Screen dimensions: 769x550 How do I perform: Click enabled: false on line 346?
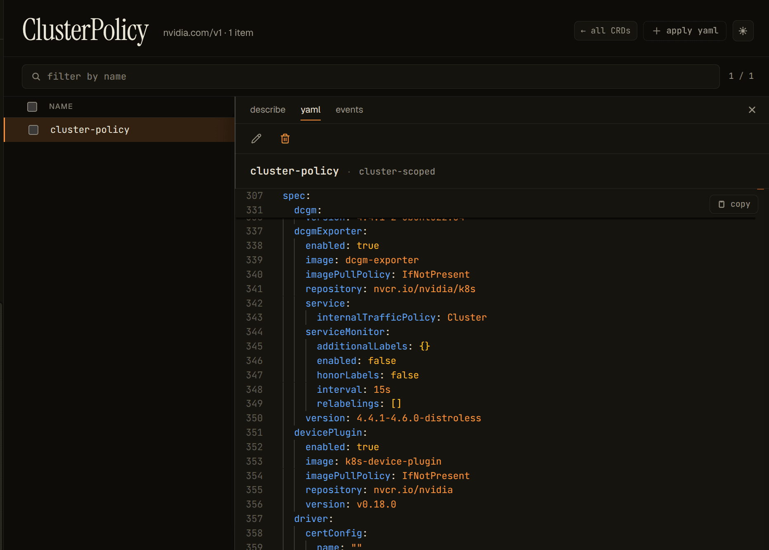356,361
